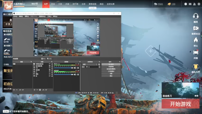Open 设置 in OBS controls
The image size is (202, 114).
(x=111, y=73)
